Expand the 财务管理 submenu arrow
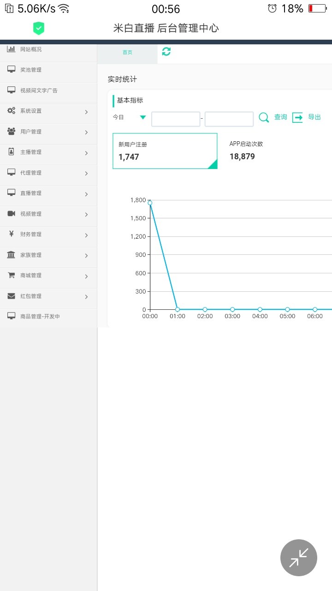Image resolution: width=332 pixels, height=591 pixels. (86, 235)
